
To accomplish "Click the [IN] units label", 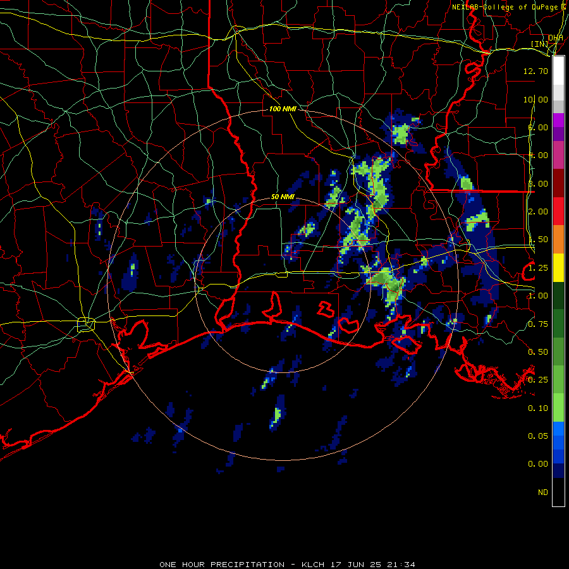I will (x=540, y=44).
